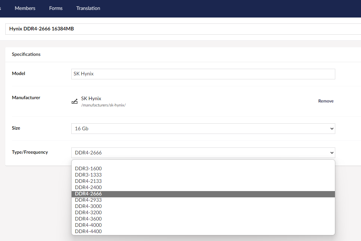361x241 pixels.
Task: Pick the DDR4-2133 option
Action: pos(203,181)
